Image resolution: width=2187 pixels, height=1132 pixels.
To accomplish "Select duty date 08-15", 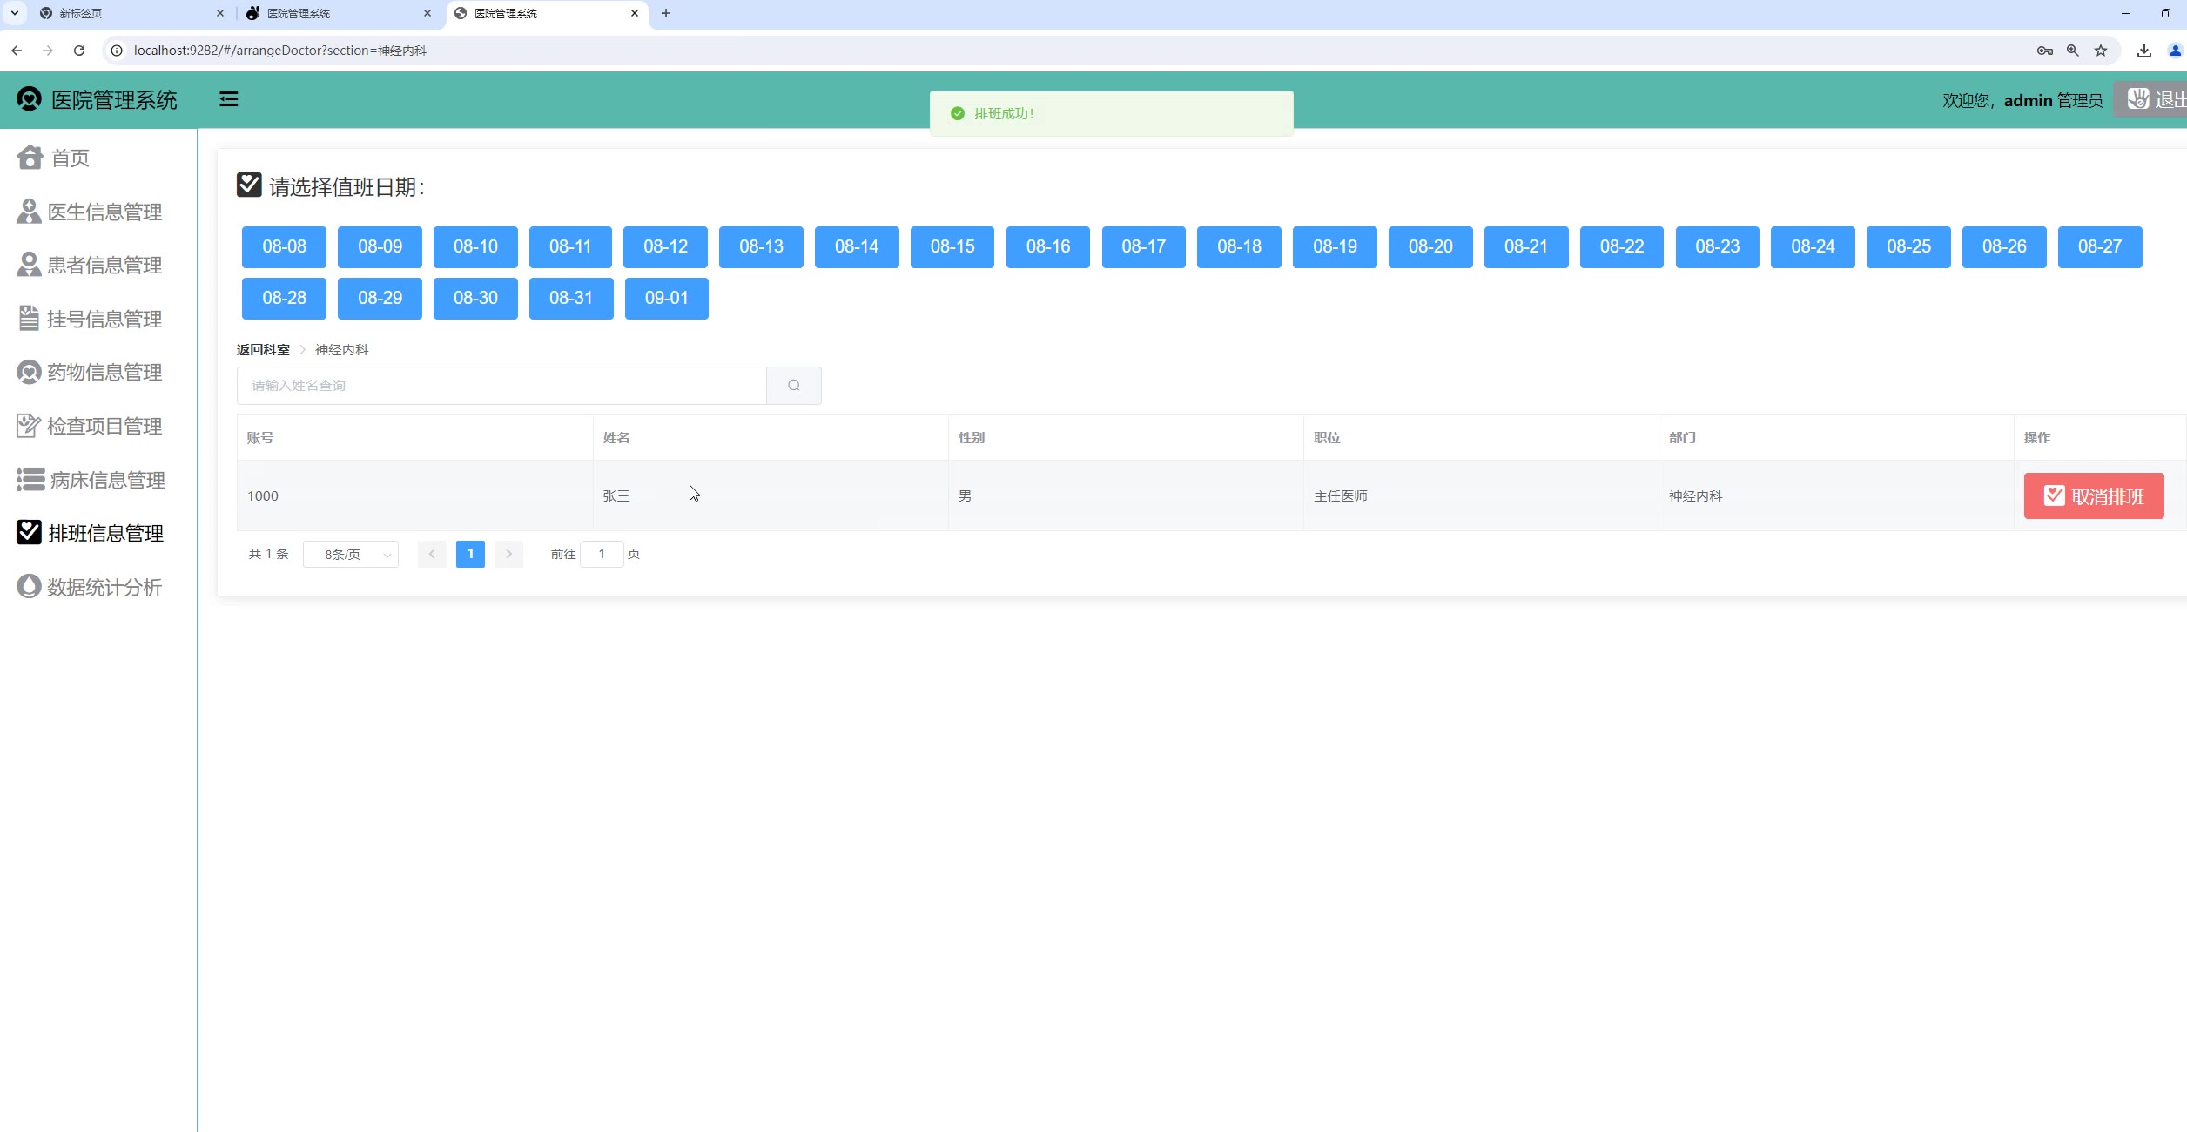I will tap(952, 247).
